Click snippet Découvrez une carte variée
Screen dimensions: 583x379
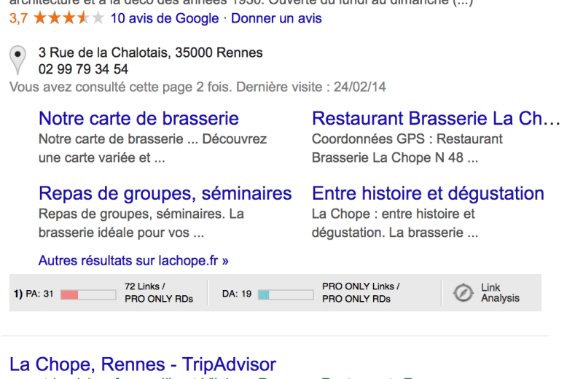(153, 149)
